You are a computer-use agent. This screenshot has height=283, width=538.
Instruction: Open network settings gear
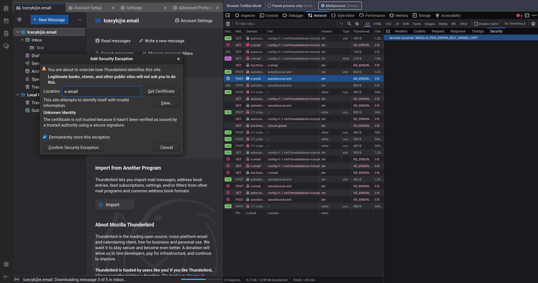(533, 24)
